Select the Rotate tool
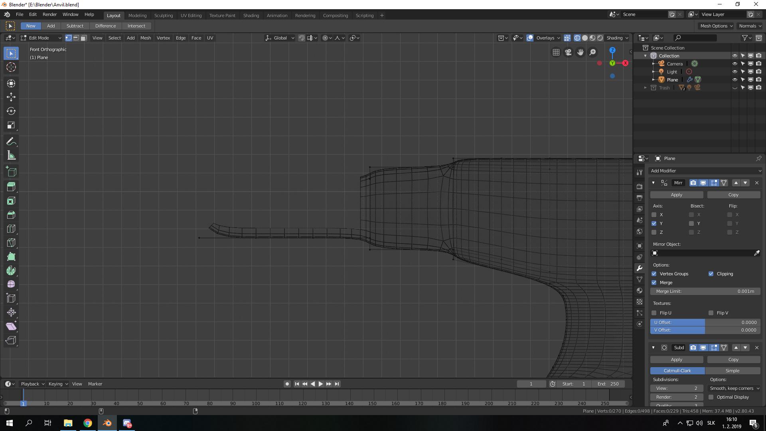 pos(11,111)
